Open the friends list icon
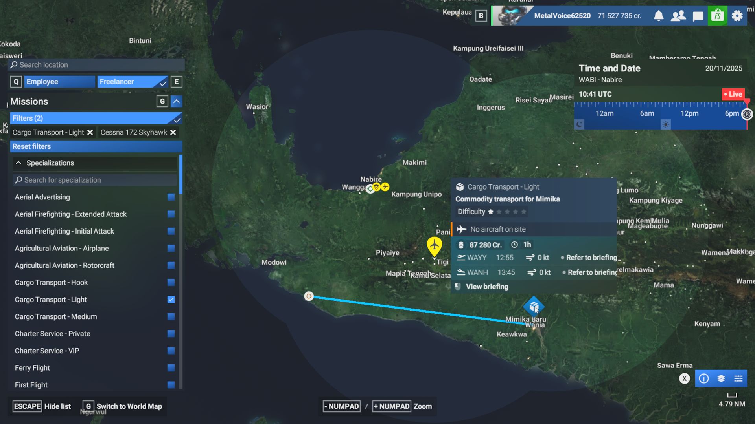The image size is (755, 424). click(678, 16)
